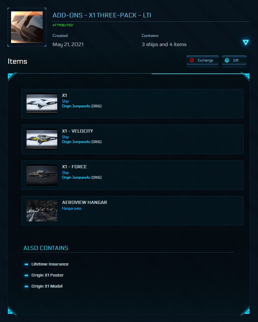Click the X1 - FORCE item name

point(74,167)
